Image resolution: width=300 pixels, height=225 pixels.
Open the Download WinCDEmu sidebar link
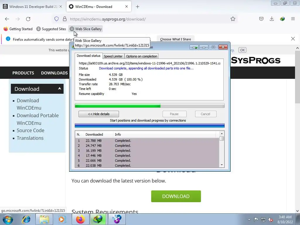tap(29, 104)
